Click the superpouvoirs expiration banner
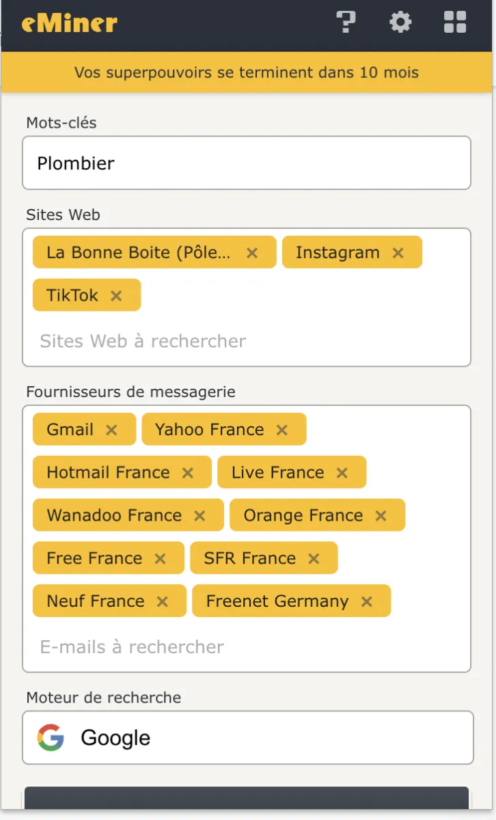This screenshot has width=496, height=820. pyautogui.click(x=247, y=72)
